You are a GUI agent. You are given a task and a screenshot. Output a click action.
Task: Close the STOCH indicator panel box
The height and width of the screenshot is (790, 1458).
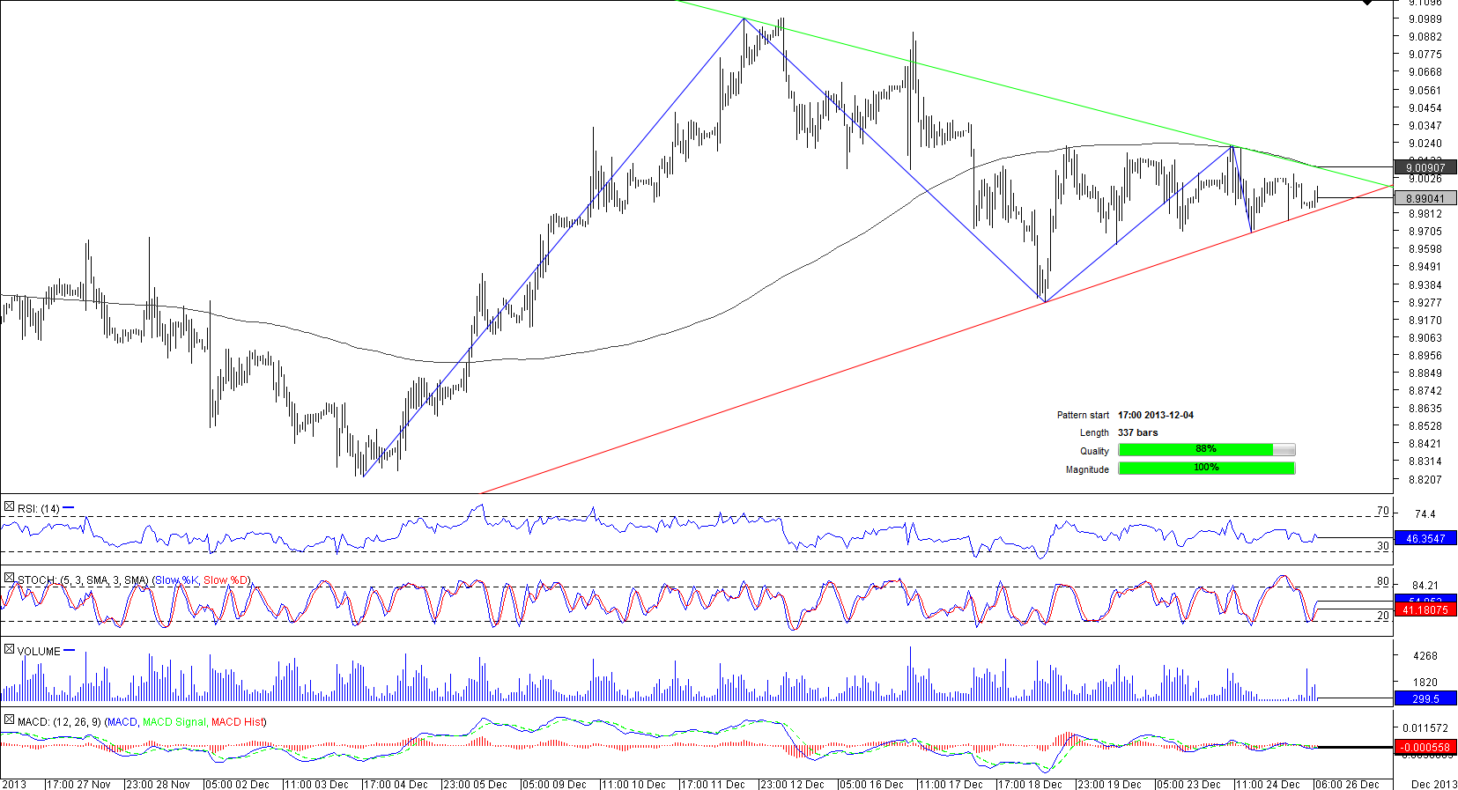point(9,579)
